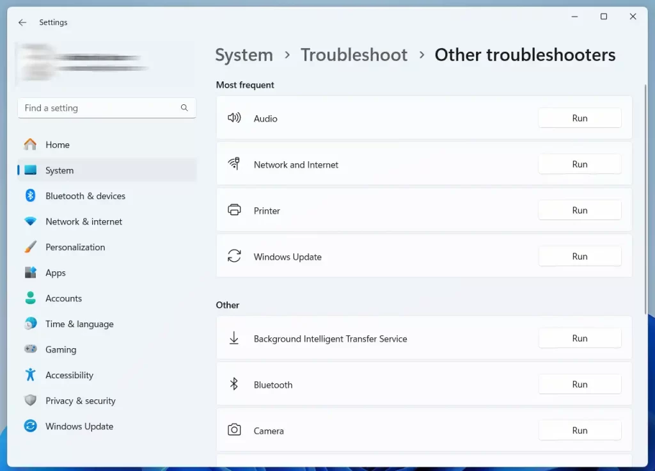Click the Bluetooth troubleshooter icon

click(x=234, y=384)
